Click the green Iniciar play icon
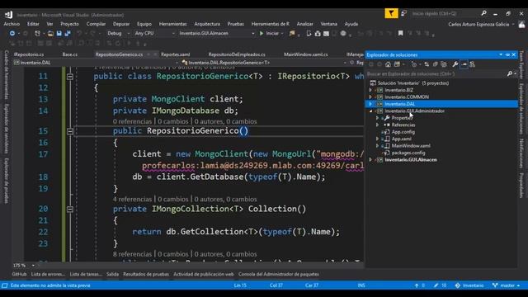The width and height of the screenshot is (528, 297). point(262,33)
